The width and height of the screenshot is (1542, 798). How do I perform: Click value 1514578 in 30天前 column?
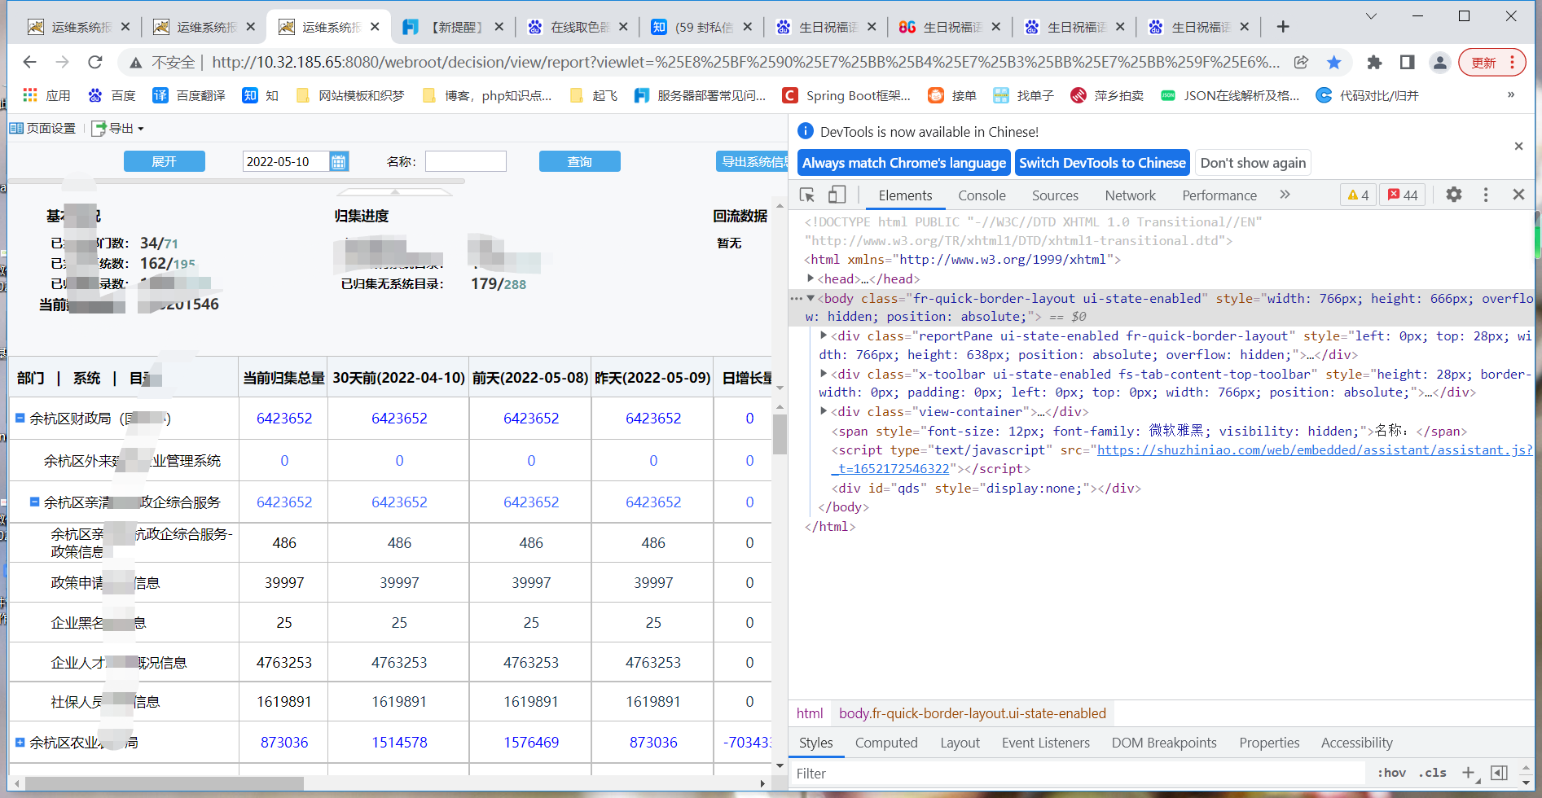[399, 742]
